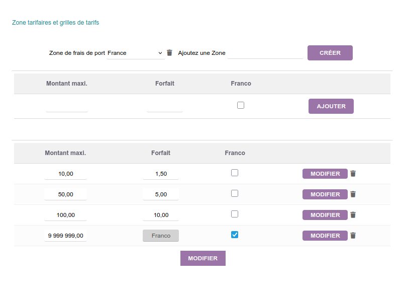Click trash icon for 50,00 row
404x291 pixels.
click(x=353, y=194)
